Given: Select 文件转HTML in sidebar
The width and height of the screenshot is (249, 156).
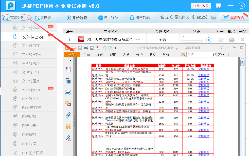Looking at the screenshot, I should 29,54.
